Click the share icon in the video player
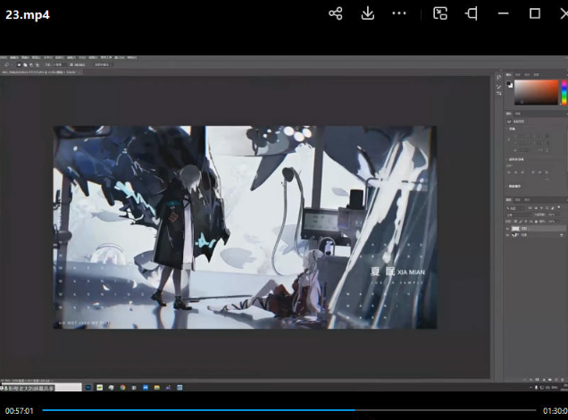Viewport: 568px width, 420px height. pyautogui.click(x=336, y=13)
